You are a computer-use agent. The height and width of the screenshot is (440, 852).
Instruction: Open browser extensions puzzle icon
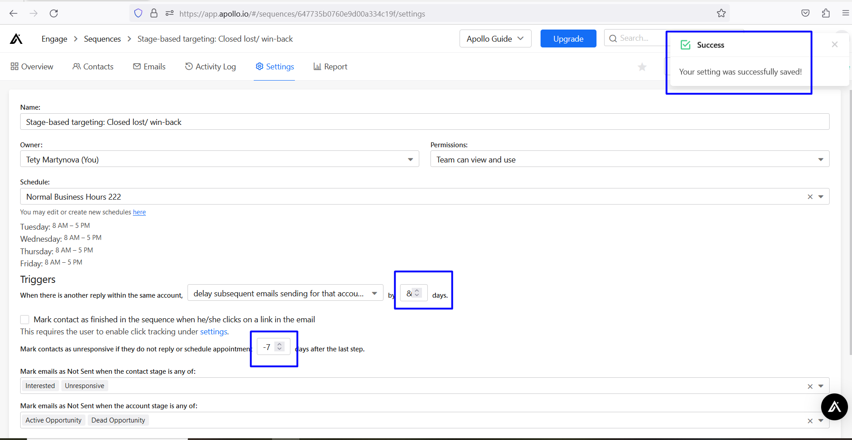click(826, 13)
